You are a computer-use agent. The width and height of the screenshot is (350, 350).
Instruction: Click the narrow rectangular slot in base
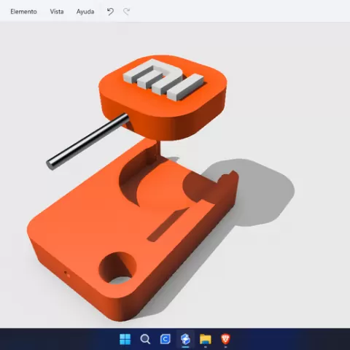(x=168, y=225)
